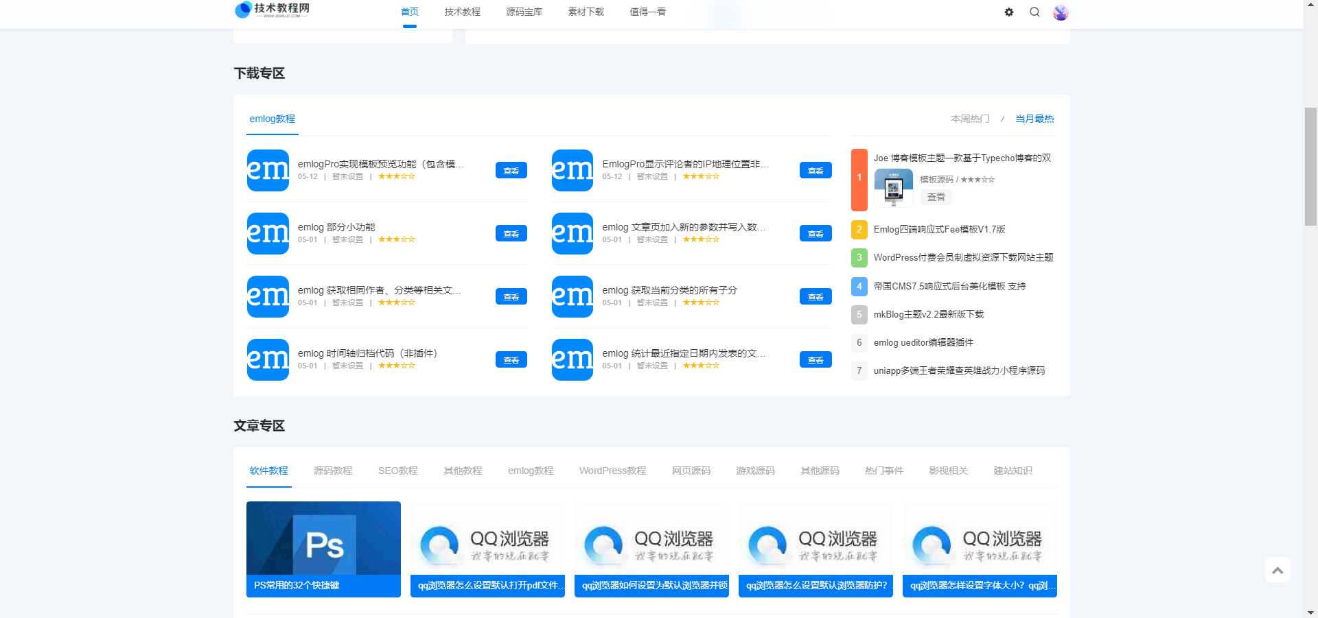Open search with the magnifier icon

pyautogui.click(x=1034, y=12)
